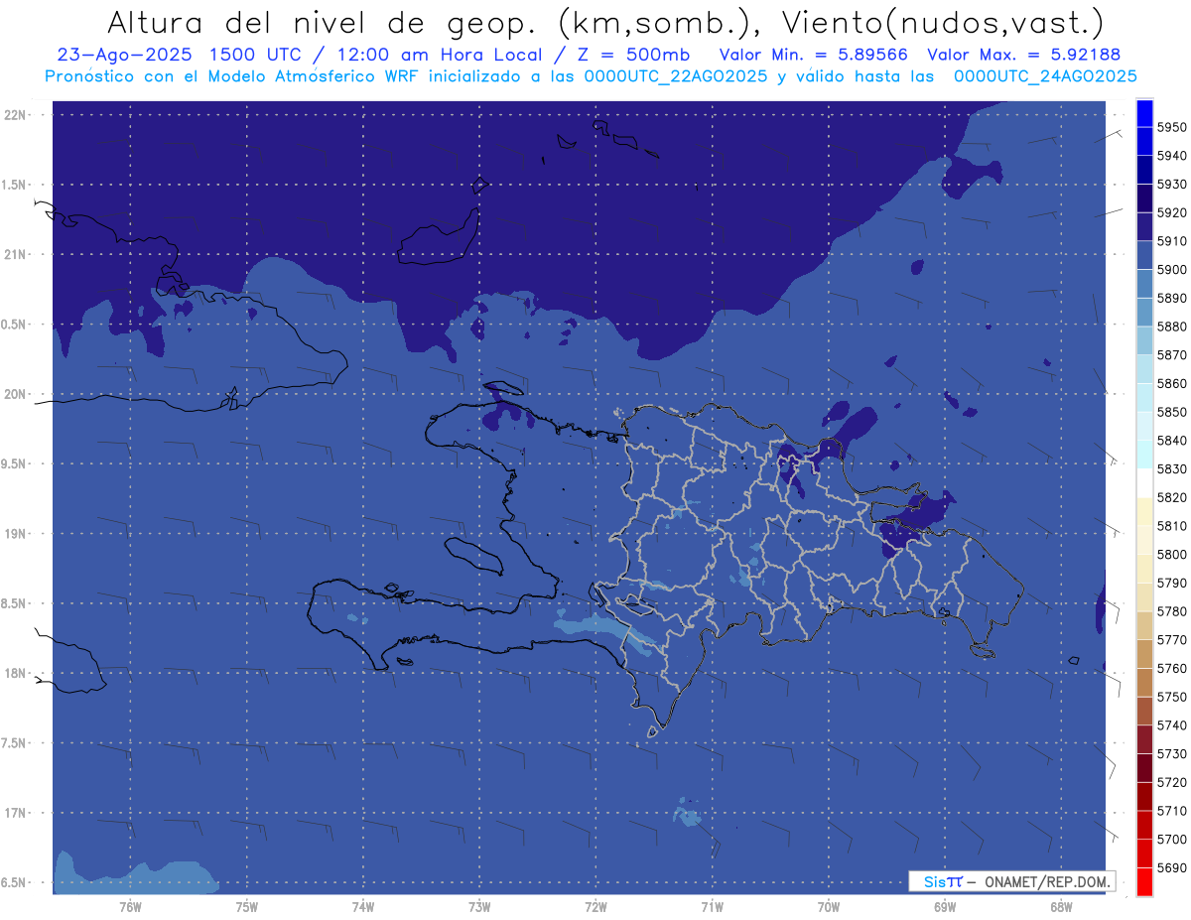Click the '5700' colorbar value

1172,839
